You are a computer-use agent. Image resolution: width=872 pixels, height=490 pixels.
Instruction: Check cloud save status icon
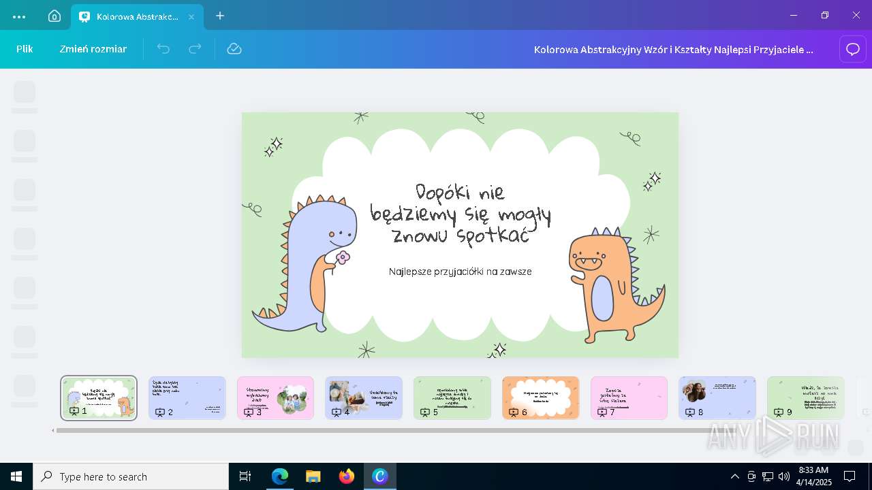pyautogui.click(x=234, y=49)
